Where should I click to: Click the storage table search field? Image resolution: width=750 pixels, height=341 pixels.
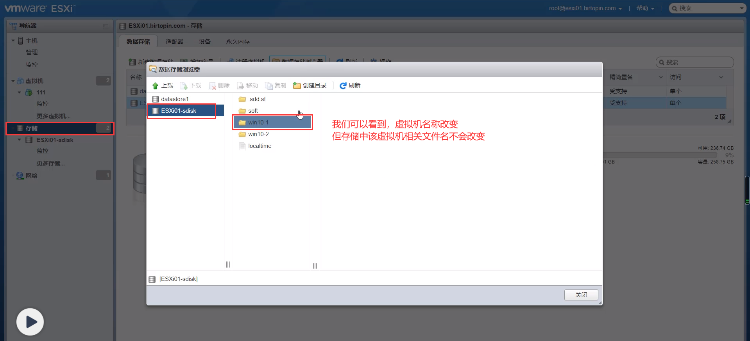click(x=695, y=62)
